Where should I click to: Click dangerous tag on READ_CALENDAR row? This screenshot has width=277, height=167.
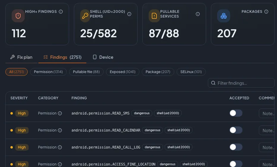coord(152,130)
